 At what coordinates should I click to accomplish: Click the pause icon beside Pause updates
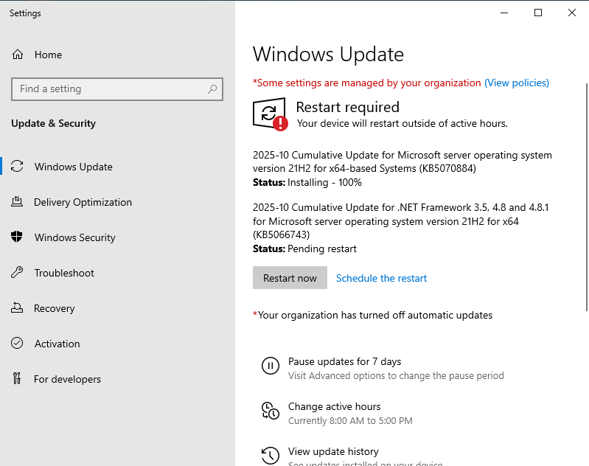click(x=271, y=366)
